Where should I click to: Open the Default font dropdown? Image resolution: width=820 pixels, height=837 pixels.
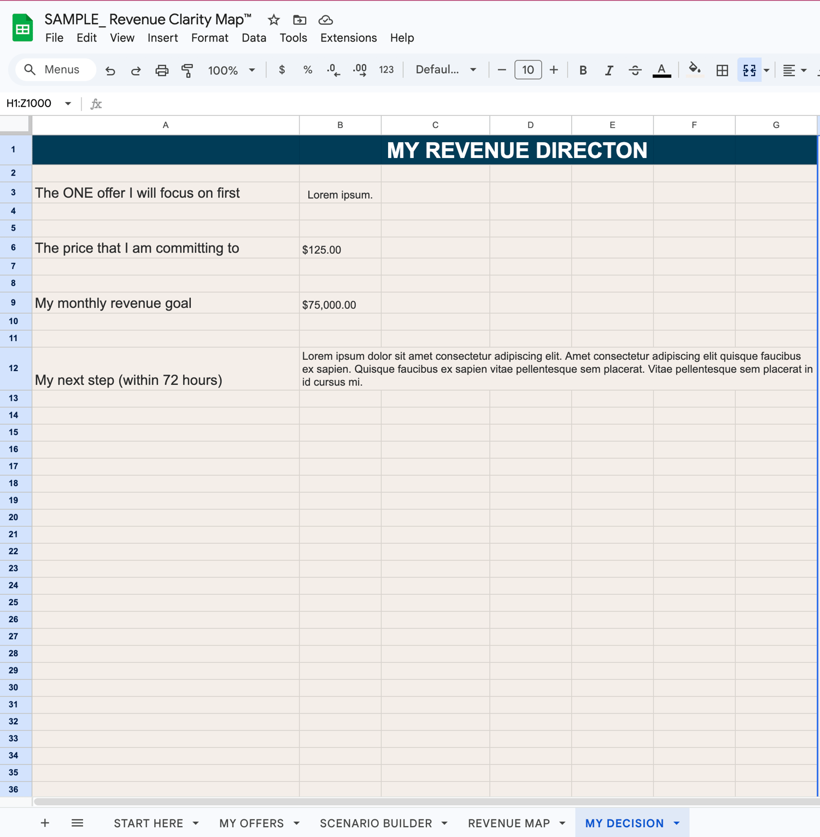(446, 70)
